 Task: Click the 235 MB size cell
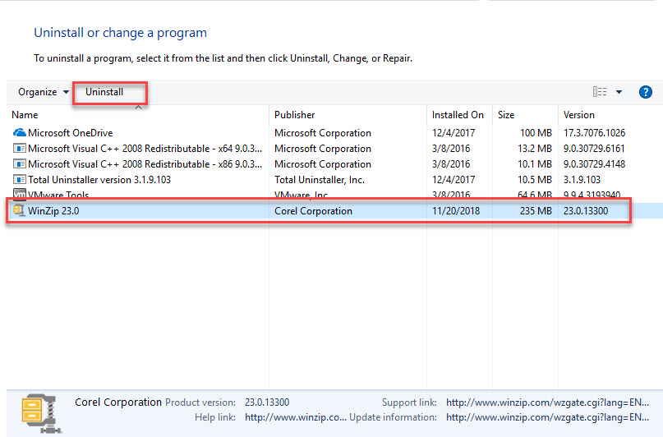[536, 211]
